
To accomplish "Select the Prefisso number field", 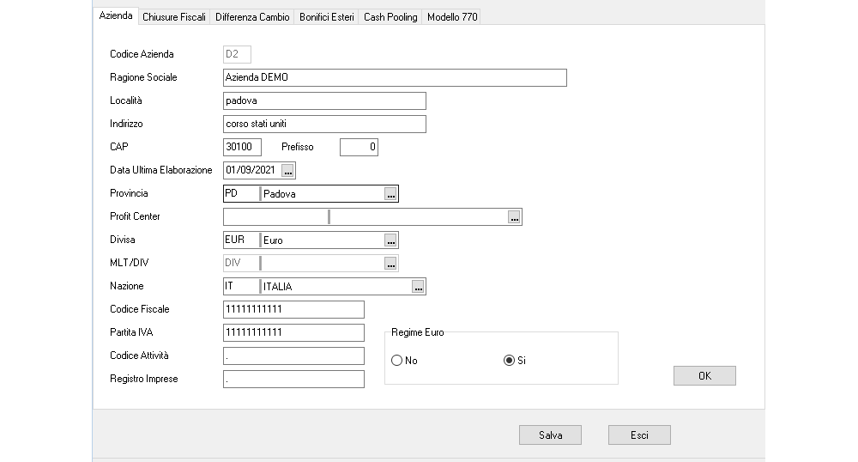I will 359,148.
